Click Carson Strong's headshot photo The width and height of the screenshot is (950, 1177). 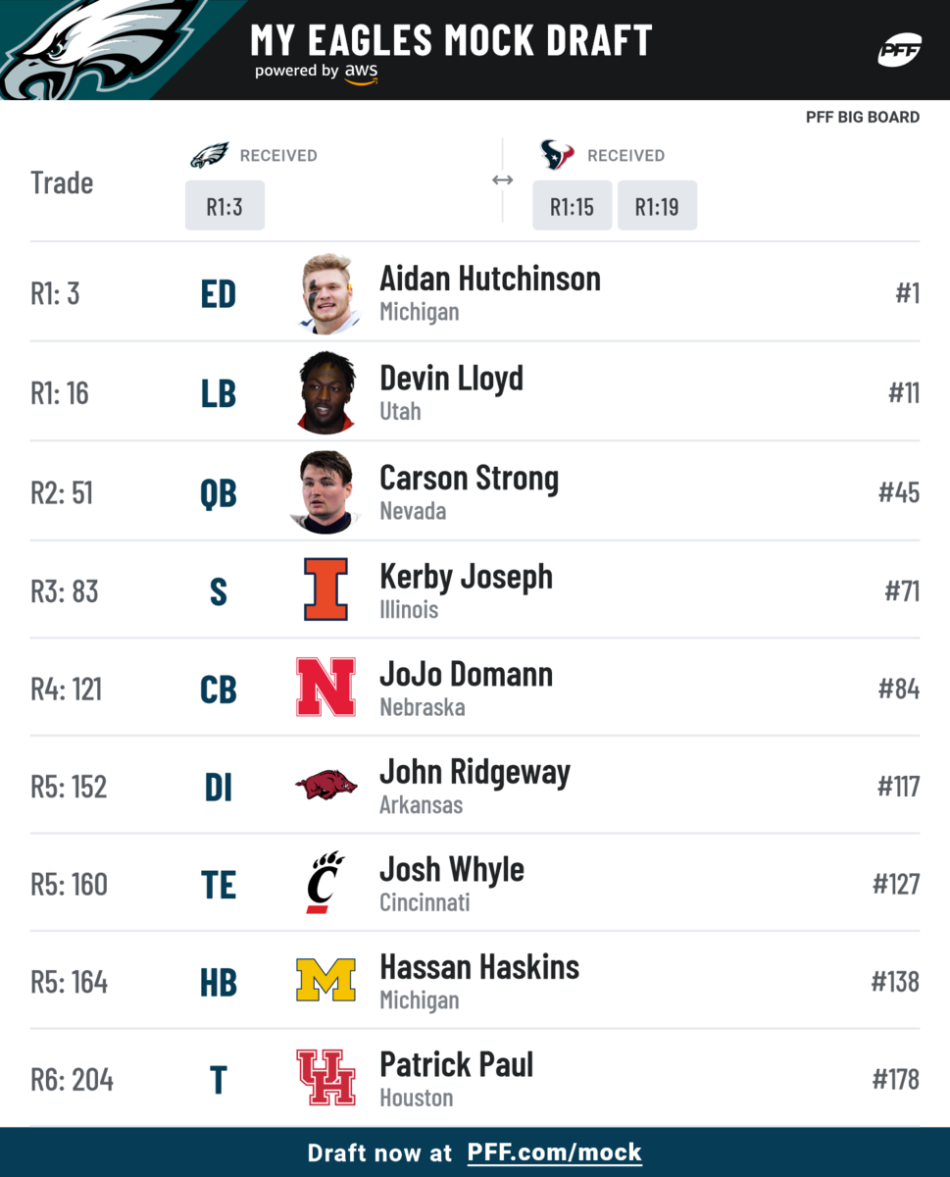coord(326,492)
